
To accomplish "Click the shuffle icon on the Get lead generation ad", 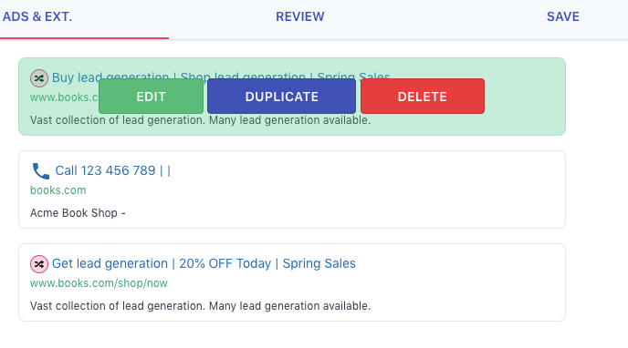I will (x=39, y=264).
